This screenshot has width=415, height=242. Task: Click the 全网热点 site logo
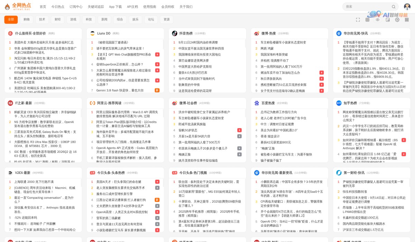click(x=18, y=7)
